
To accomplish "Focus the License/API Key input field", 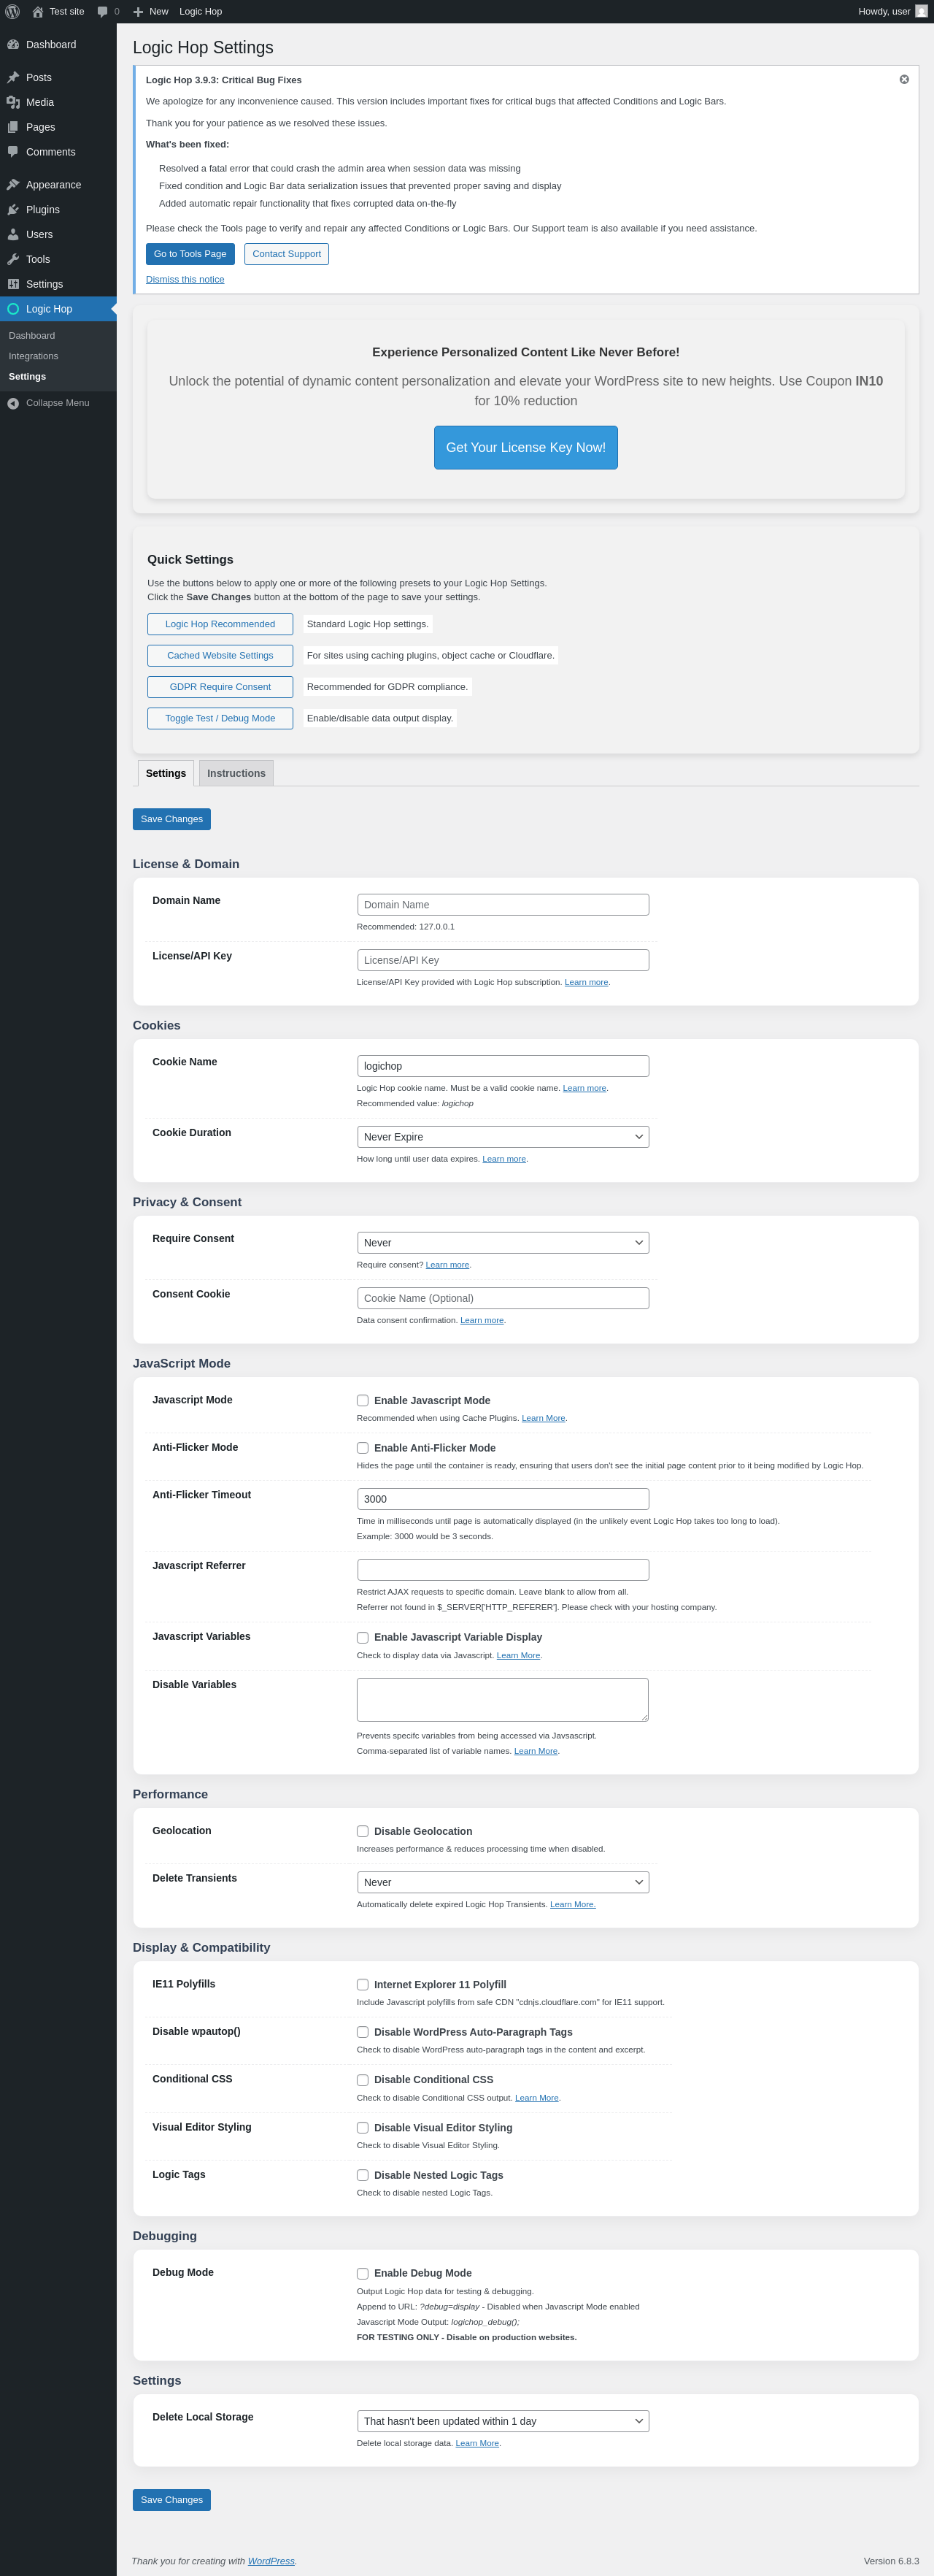I will pos(503,960).
